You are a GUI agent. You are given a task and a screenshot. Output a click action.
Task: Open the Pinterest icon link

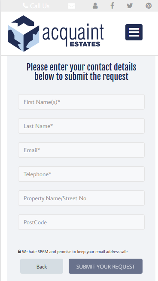tap(149, 6)
